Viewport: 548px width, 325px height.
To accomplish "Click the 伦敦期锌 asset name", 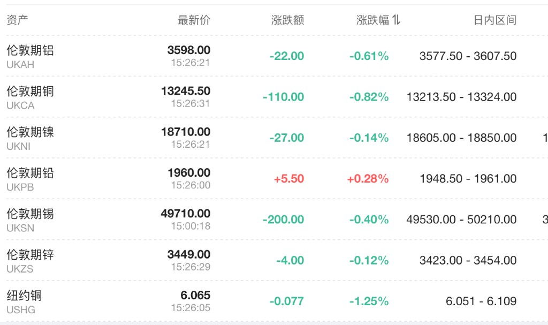I will (30, 254).
